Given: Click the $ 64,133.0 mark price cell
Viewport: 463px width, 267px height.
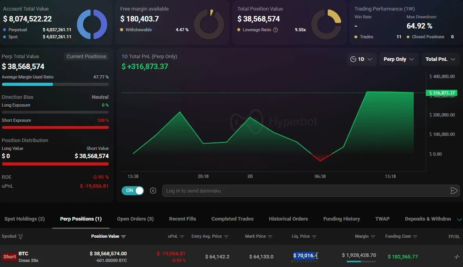Looking at the screenshot, I should pyautogui.click(x=261, y=257).
